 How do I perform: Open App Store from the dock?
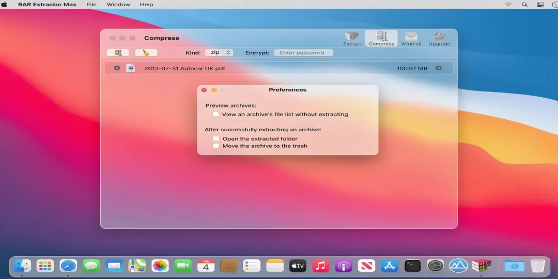(390, 266)
